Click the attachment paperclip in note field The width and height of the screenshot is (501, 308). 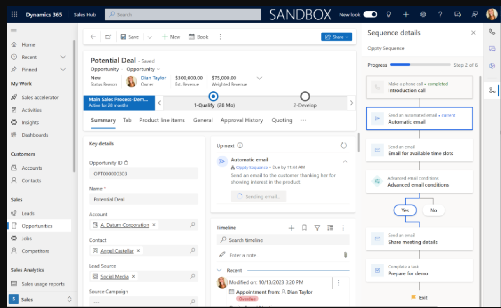345,255
